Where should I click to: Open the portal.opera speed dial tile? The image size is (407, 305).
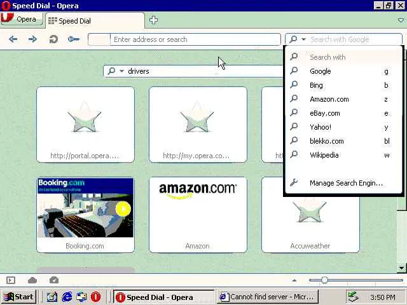(85, 125)
